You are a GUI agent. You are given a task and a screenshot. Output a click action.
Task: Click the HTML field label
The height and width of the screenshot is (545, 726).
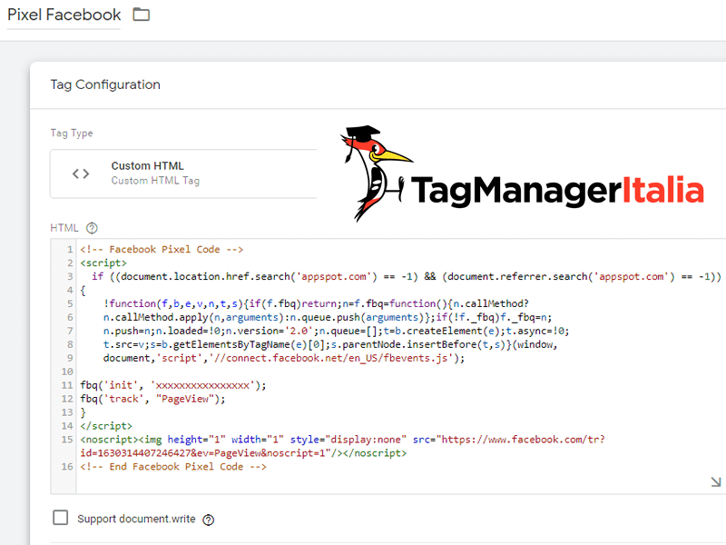[64, 228]
